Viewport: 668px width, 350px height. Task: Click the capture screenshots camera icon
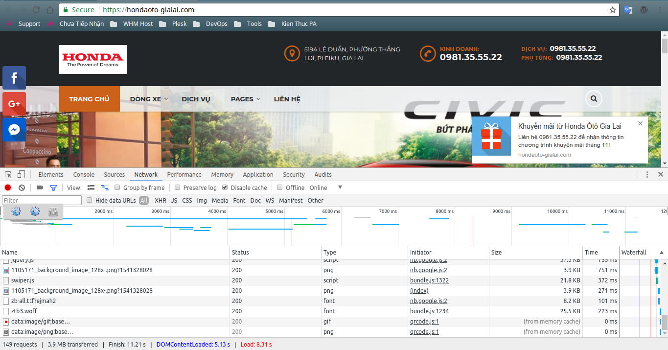pyautogui.click(x=40, y=187)
